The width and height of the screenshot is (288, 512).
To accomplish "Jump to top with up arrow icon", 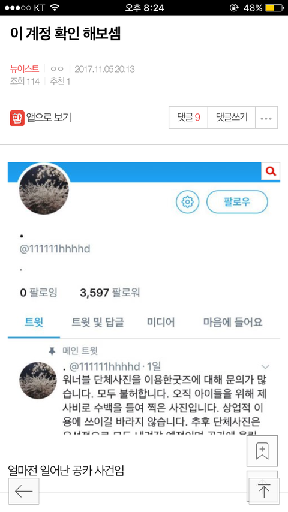I will [264, 491].
